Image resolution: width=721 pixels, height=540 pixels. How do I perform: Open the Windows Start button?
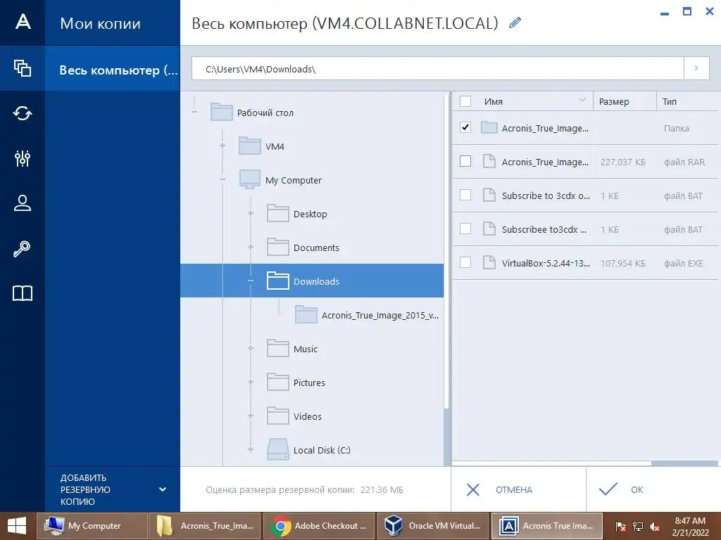[x=17, y=526]
